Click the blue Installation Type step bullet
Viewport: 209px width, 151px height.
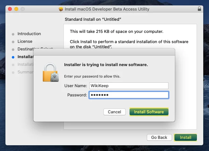coord(13,57)
